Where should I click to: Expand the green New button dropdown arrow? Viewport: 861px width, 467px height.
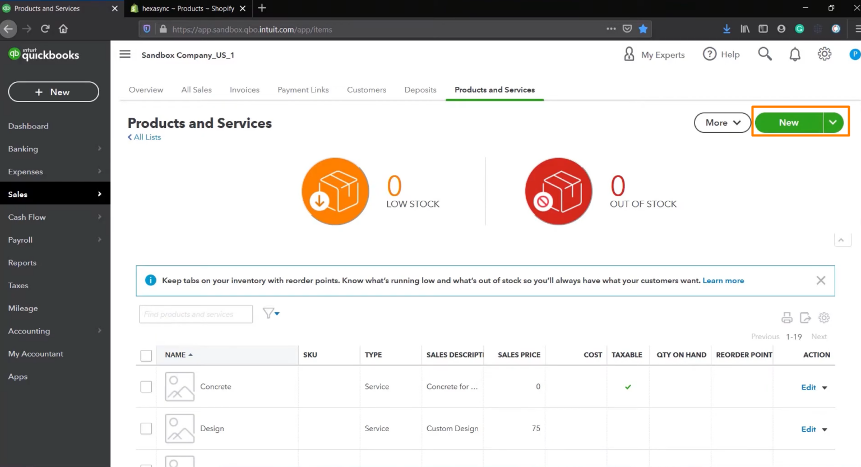click(x=834, y=123)
